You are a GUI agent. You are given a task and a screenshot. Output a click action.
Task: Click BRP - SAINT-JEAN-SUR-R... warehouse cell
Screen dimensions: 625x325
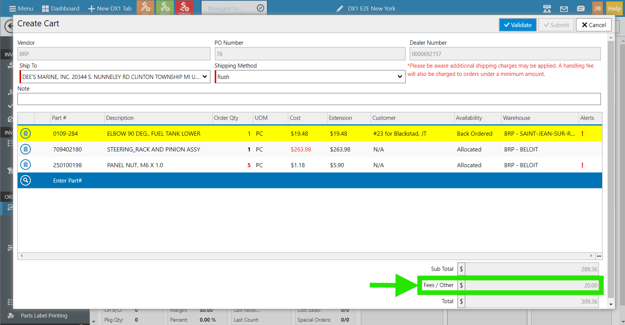pyautogui.click(x=539, y=134)
